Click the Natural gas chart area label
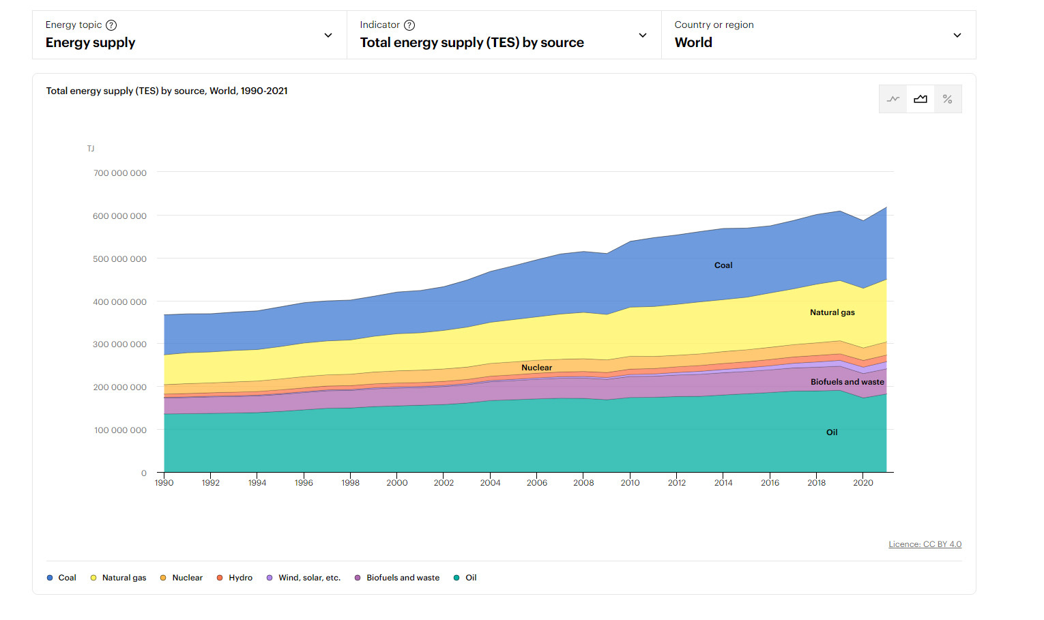This screenshot has width=1044, height=620. pos(832,312)
